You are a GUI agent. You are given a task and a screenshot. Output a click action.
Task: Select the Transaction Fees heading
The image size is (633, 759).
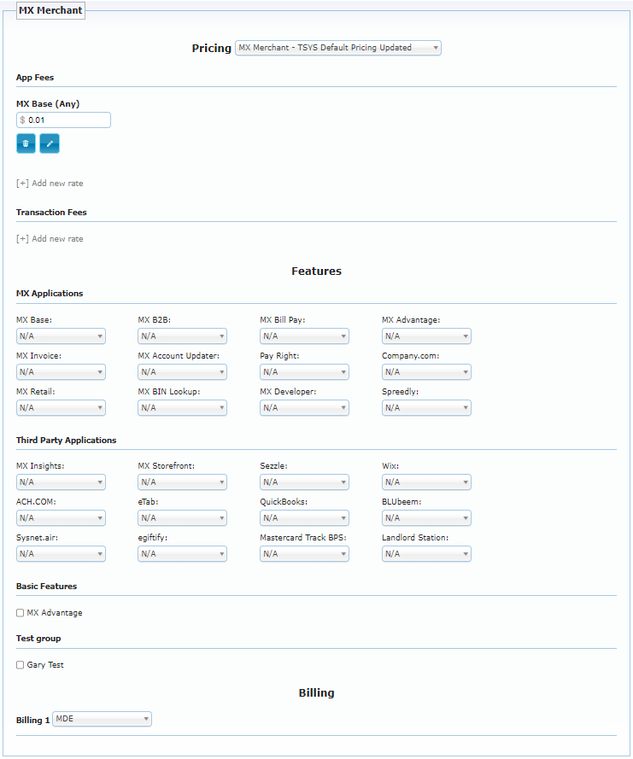pos(51,213)
